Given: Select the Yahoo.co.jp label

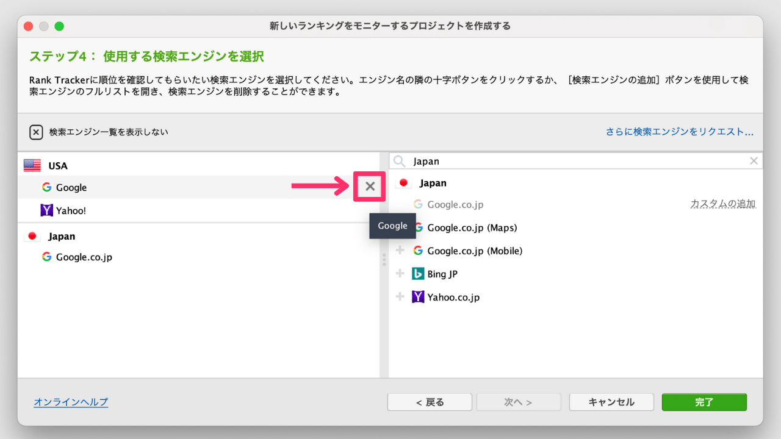Looking at the screenshot, I should [x=453, y=297].
